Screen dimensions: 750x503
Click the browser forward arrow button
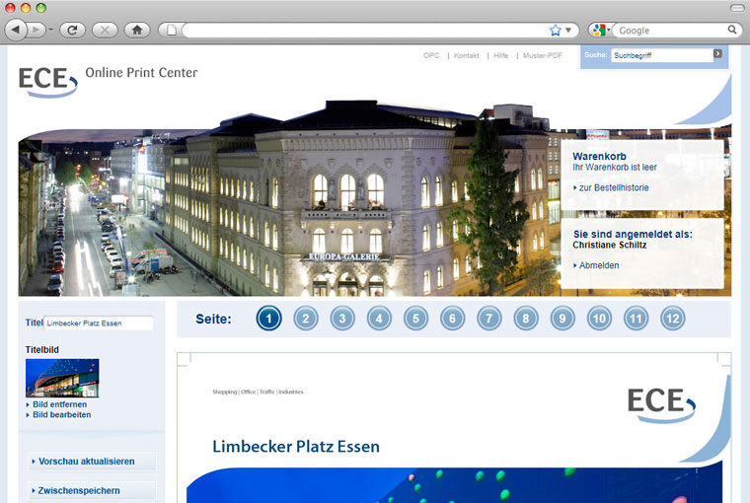tap(37, 31)
